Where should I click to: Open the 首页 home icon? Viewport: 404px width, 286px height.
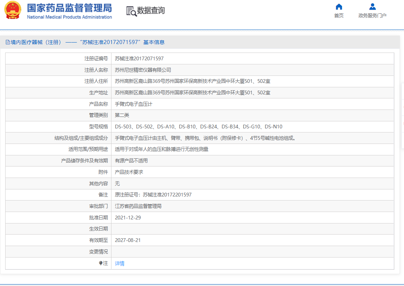(x=339, y=7)
